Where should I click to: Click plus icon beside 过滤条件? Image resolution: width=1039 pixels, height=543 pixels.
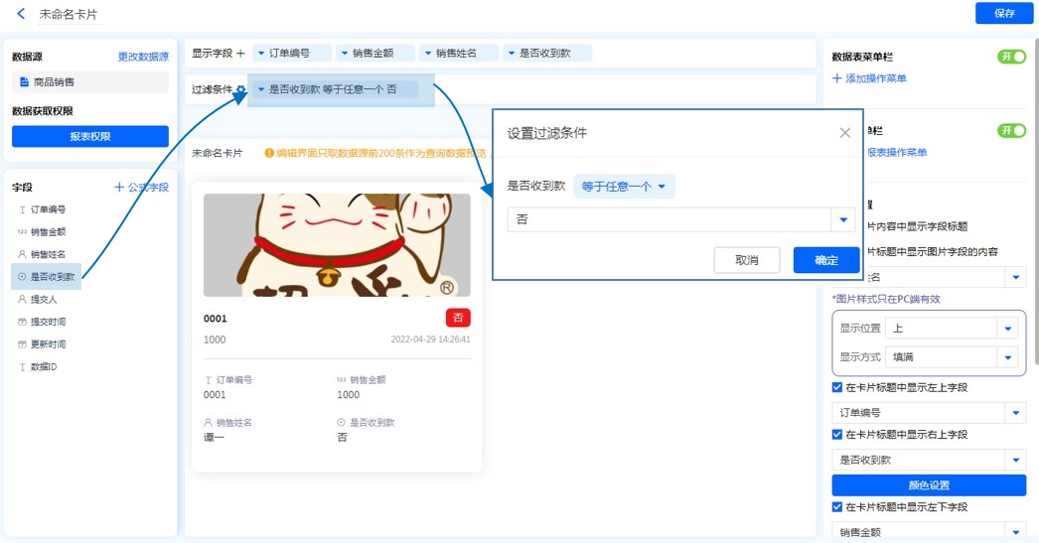click(x=240, y=90)
